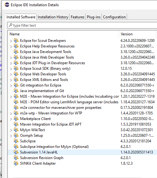Click the search magnifier icon in filter box

pos(11,25)
